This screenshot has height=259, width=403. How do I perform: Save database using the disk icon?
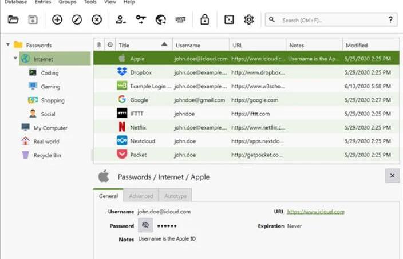pos(33,20)
